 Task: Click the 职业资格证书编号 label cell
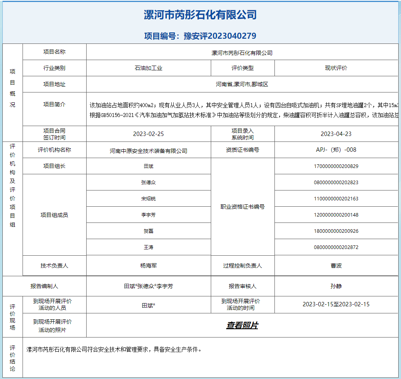[x=243, y=207]
